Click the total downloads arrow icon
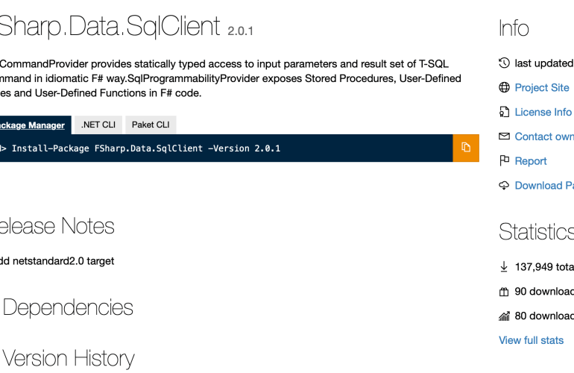The height and width of the screenshot is (373, 574). click(504, 266)
